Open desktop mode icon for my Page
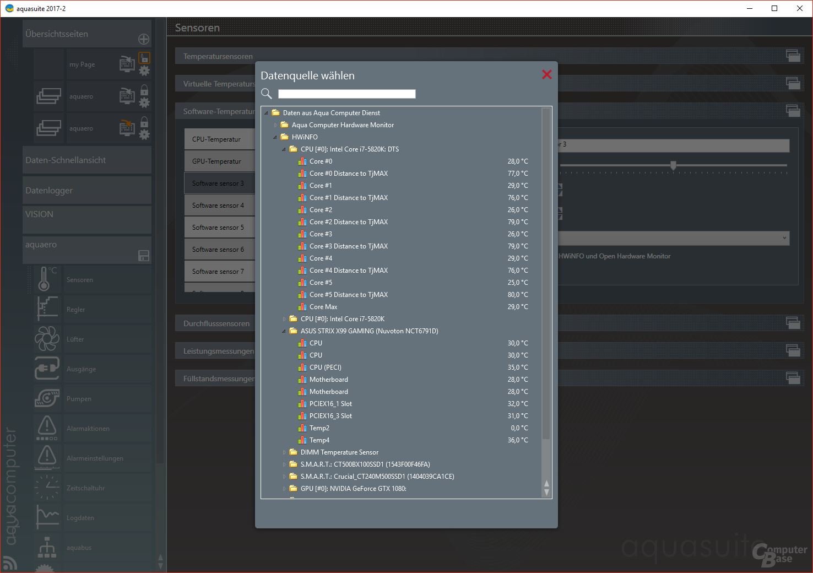This screenshot has height=573, width=813. (127, 64)
